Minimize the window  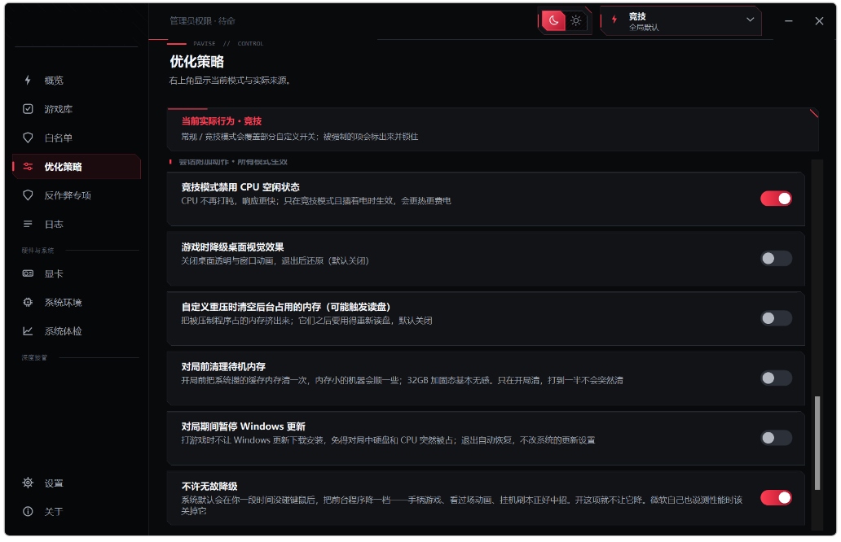[789, 21]
